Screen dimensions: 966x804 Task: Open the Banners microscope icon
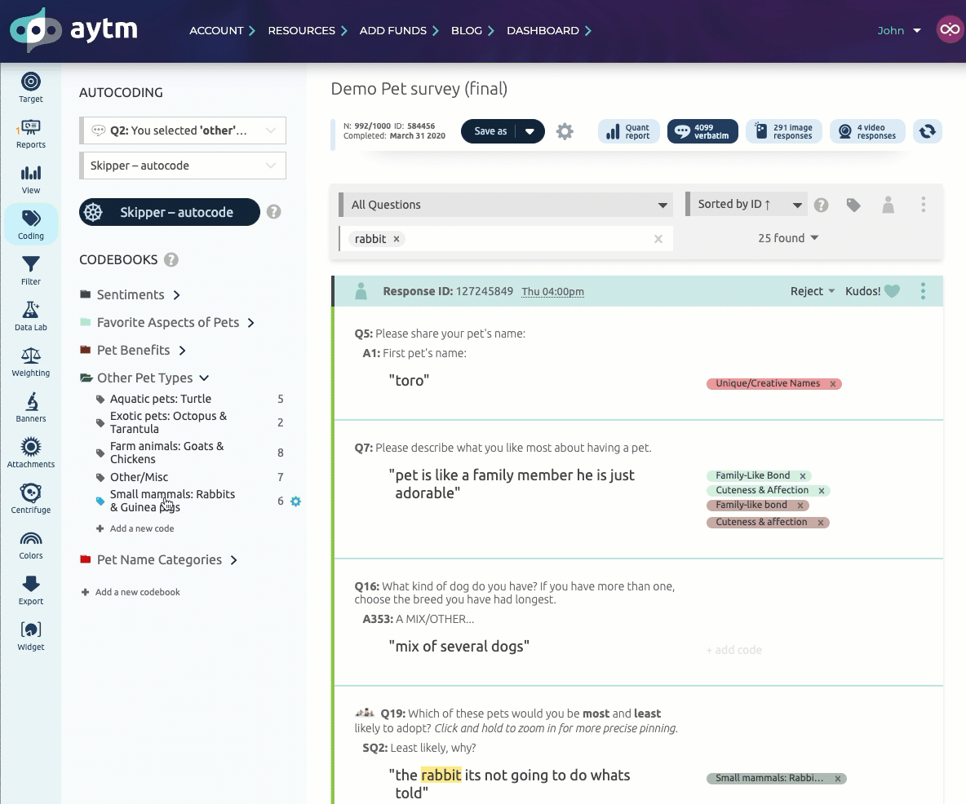tap(31, 407)
